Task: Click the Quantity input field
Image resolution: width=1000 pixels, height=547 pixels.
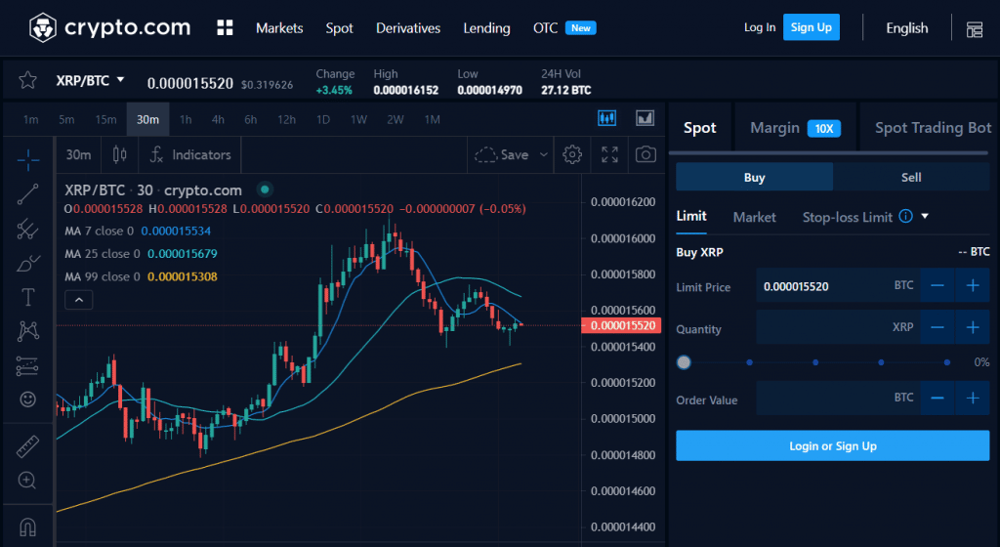Action: pos(838,327)
